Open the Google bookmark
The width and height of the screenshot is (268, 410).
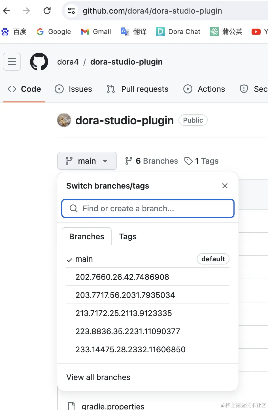coord(54,32)
